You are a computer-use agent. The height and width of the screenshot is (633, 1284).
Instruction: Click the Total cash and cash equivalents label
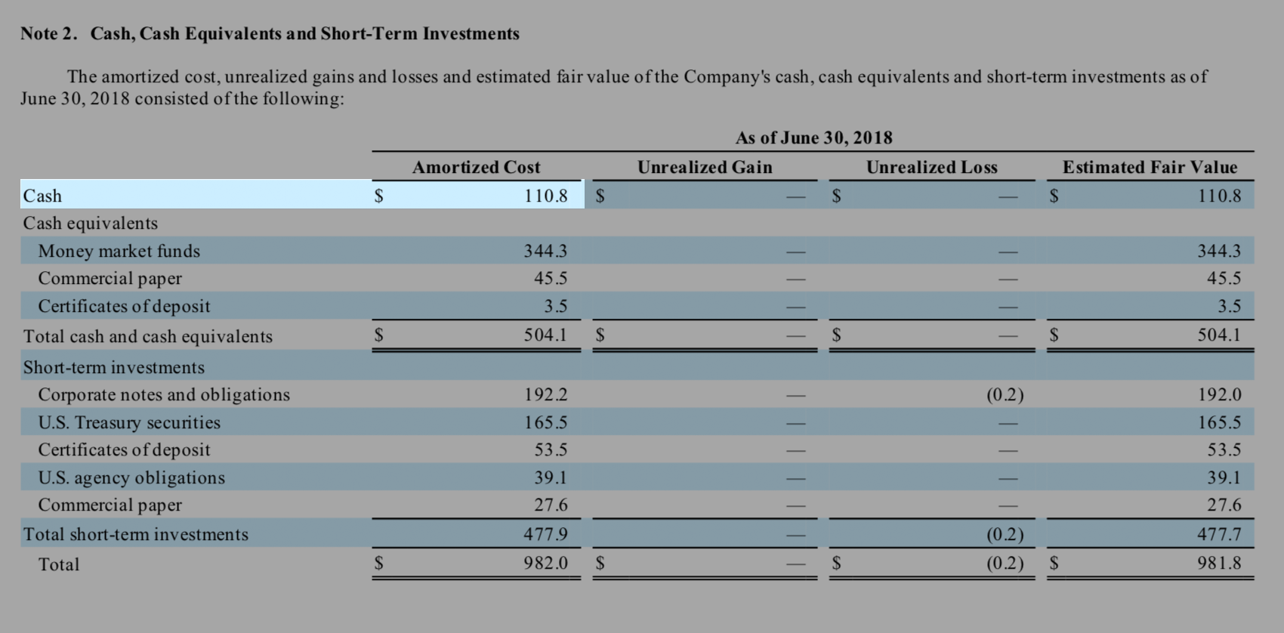pos(148,336)
